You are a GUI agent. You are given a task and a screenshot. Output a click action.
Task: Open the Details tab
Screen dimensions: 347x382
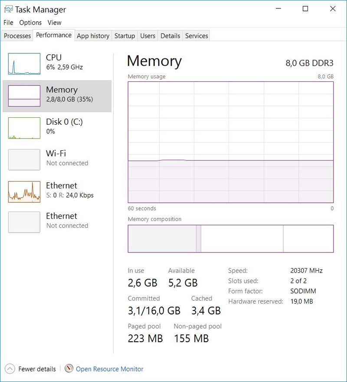click(x=170, y=36)
